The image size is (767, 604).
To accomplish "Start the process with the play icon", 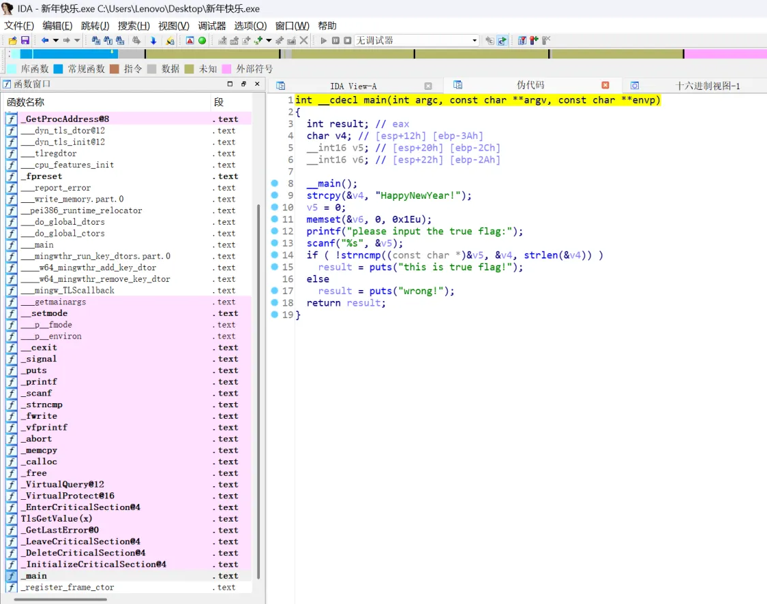I will [x=323, y=41].
